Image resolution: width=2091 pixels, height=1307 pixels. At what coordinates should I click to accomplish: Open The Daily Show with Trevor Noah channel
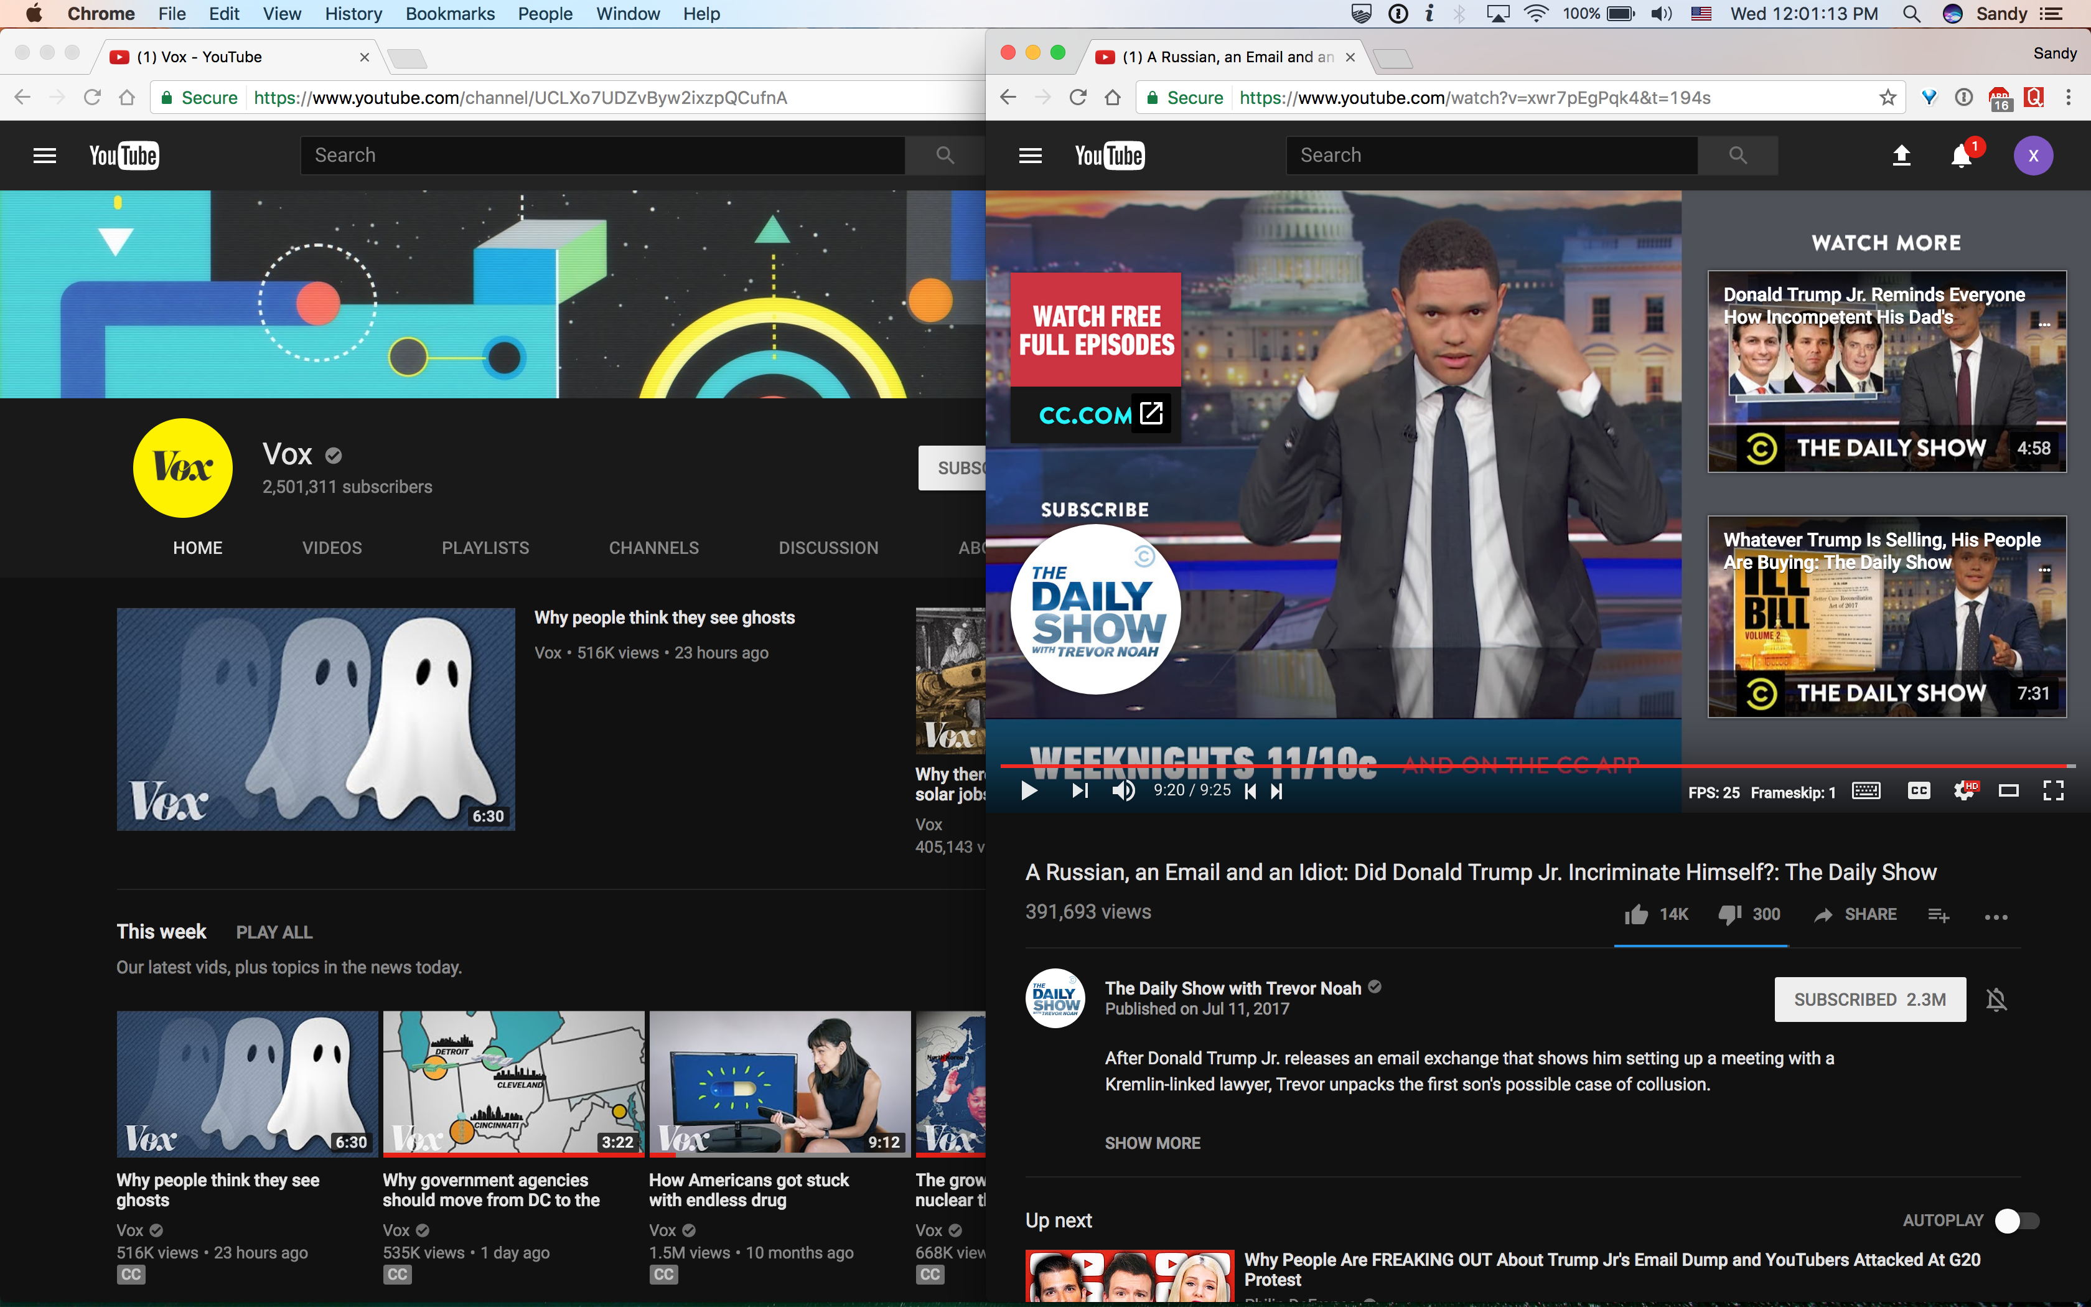(1233, 988)
